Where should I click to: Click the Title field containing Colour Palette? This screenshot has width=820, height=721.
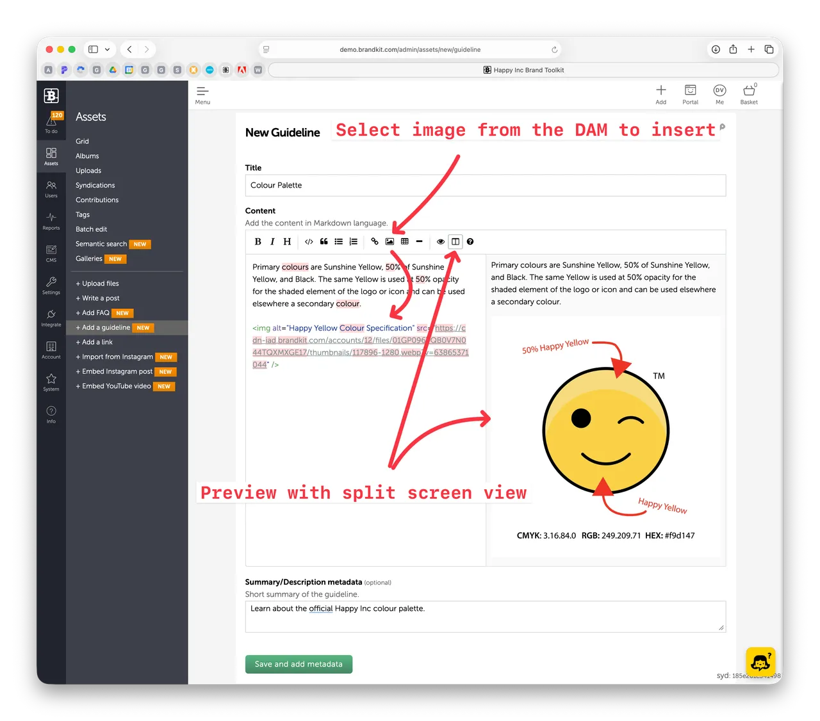485,185
